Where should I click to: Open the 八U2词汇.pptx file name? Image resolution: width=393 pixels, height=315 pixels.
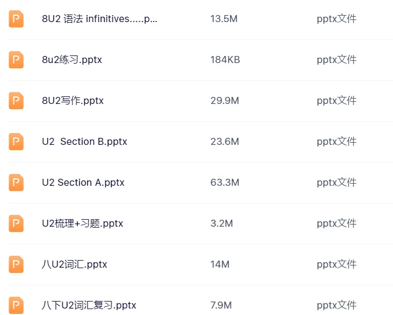coord(74,264)
